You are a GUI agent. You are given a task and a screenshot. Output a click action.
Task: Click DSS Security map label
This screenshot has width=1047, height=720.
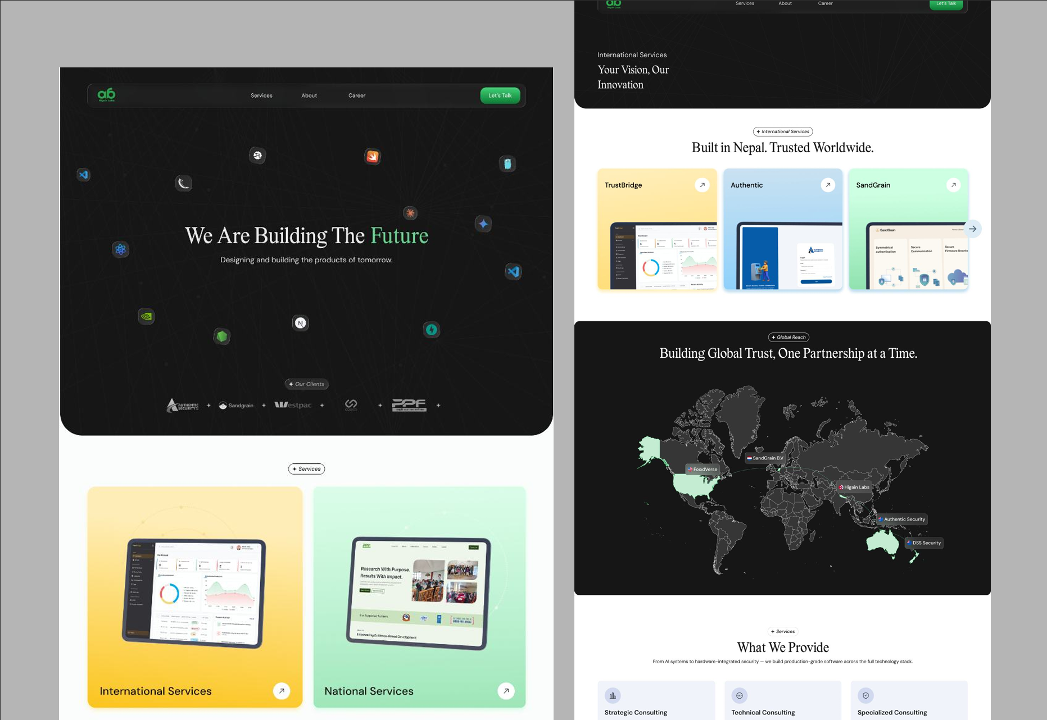(x=924, y=543)
